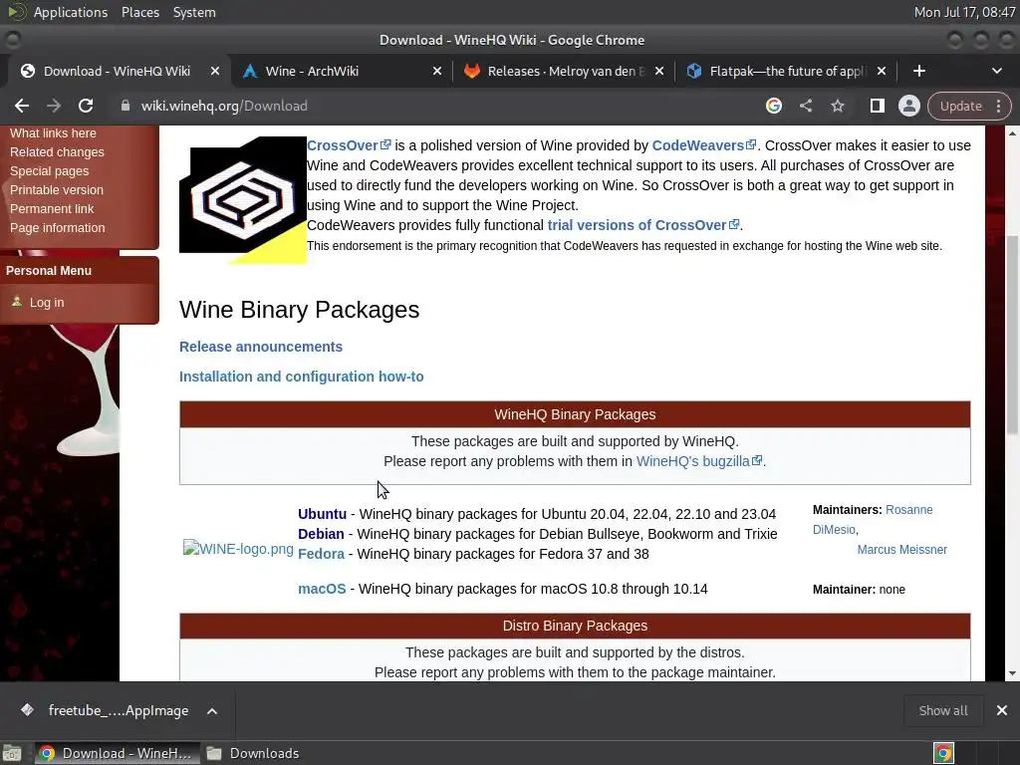Click the Update button in Chrome
This screenshot has width=1020, height=765.
tap(960, 106)
